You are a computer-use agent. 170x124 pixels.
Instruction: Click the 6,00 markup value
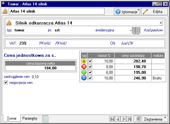pyautogui.click(x=110, y=72)
